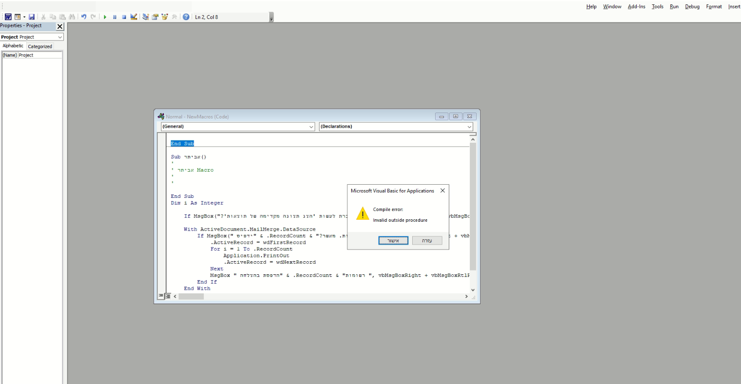Click the Reset stop square icon
741x384 pixels.
(x=124, y=17)
